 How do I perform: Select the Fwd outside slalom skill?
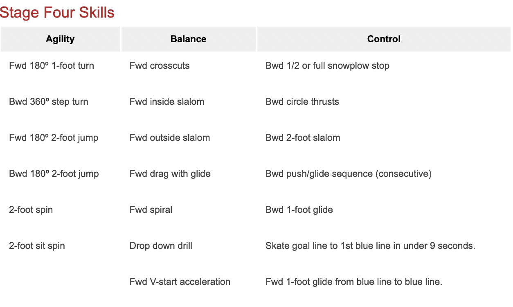170,138
